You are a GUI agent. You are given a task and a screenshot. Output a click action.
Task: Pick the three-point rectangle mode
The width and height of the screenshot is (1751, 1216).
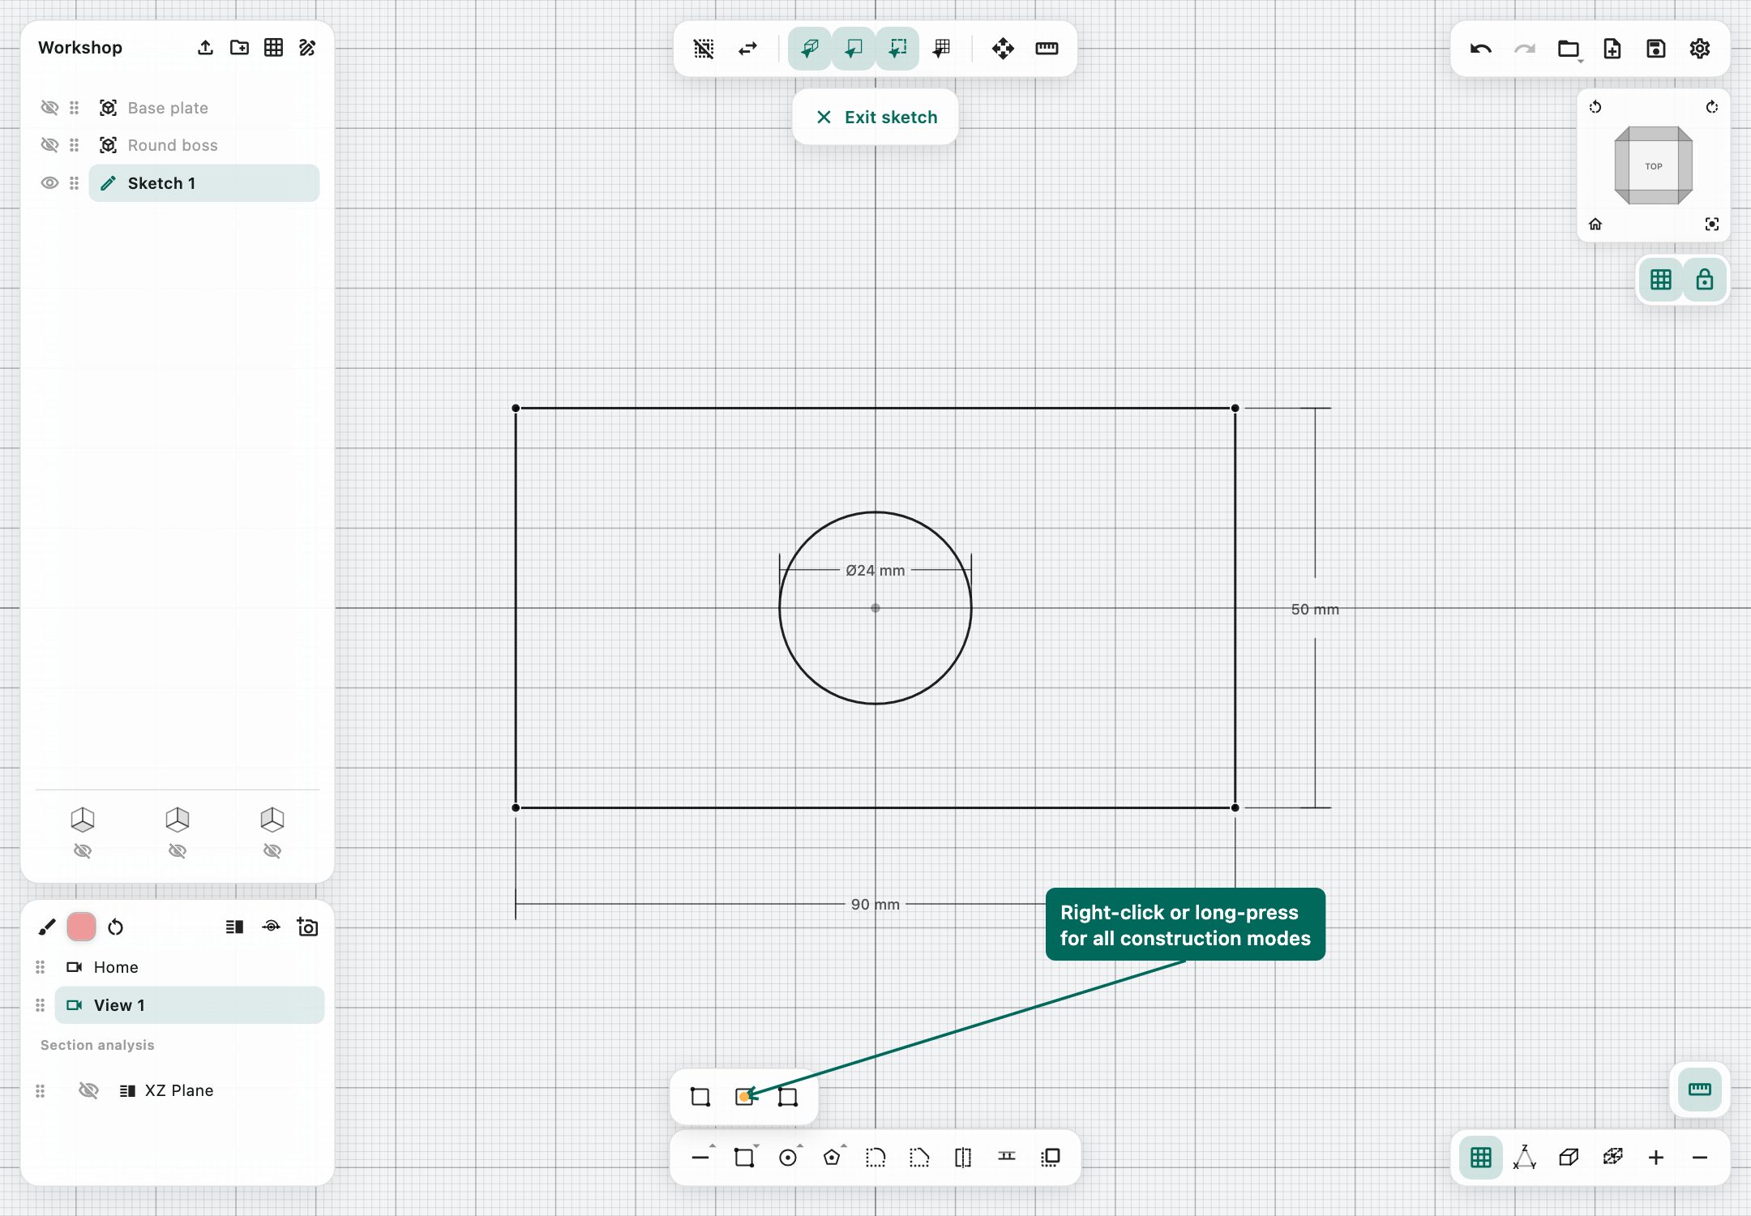pos(788,1097)
